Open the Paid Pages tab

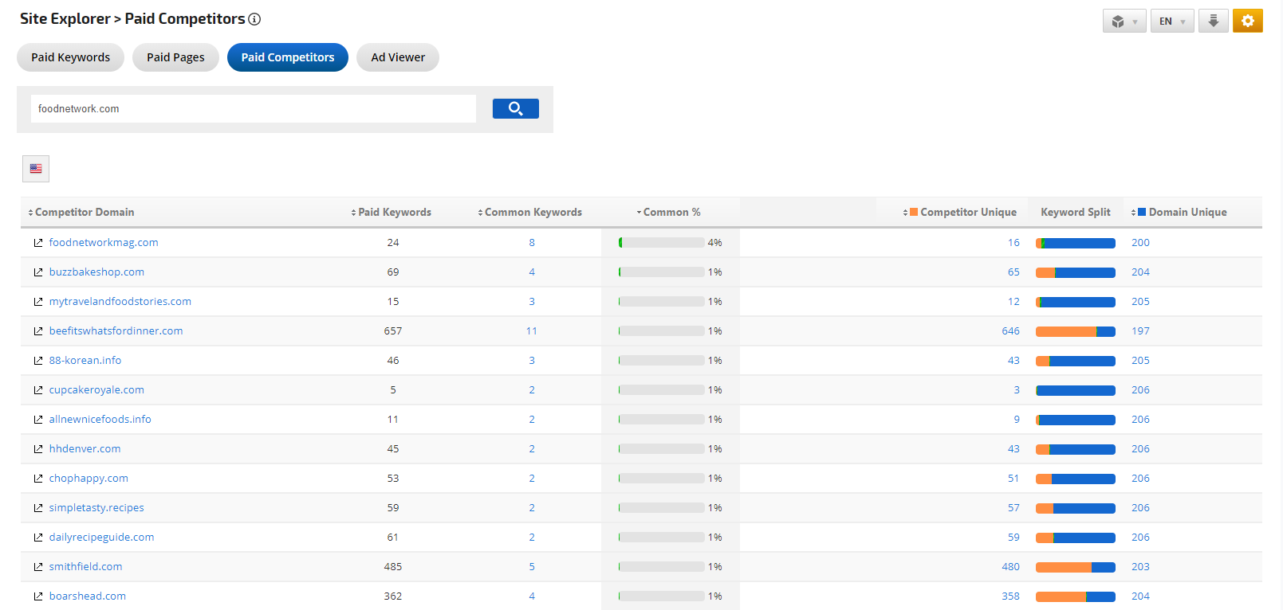pyautogui.click(x=175, y=57)
